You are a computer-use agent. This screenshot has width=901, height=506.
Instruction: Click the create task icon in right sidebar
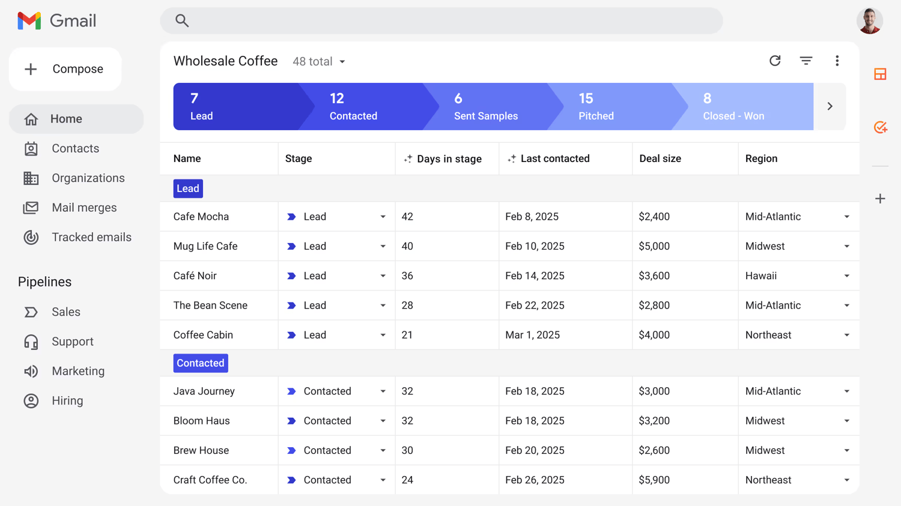(x=880, y=127)
